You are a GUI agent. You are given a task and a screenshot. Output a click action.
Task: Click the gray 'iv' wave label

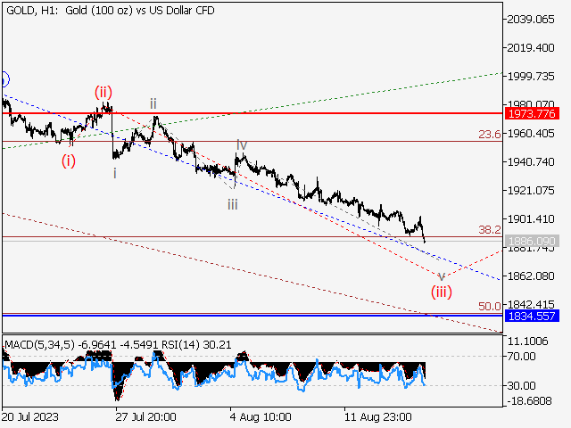point(242,144)
